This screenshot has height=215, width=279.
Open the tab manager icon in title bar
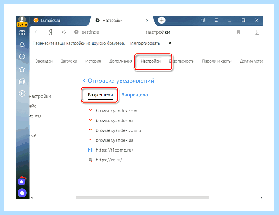pyautogui.click(x=202, y=20)
